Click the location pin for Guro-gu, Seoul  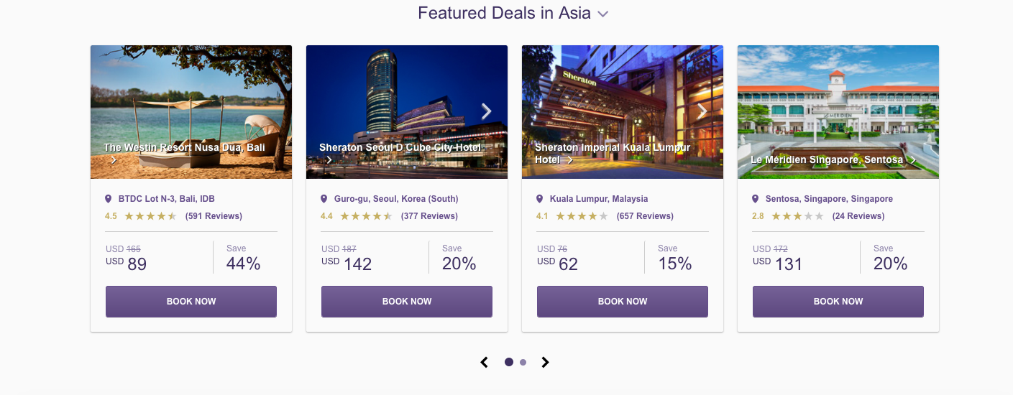324,199
